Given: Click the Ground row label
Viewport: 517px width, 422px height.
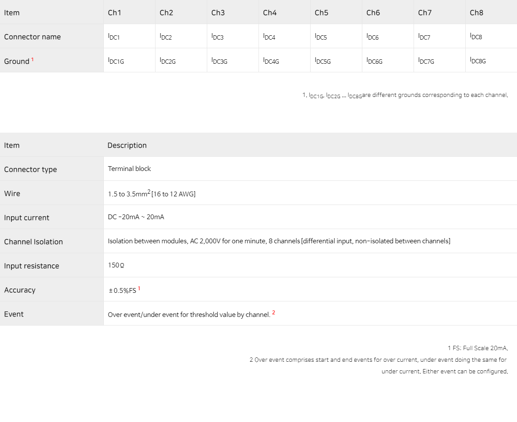Looking at the screenshot, I should [16, 61].
